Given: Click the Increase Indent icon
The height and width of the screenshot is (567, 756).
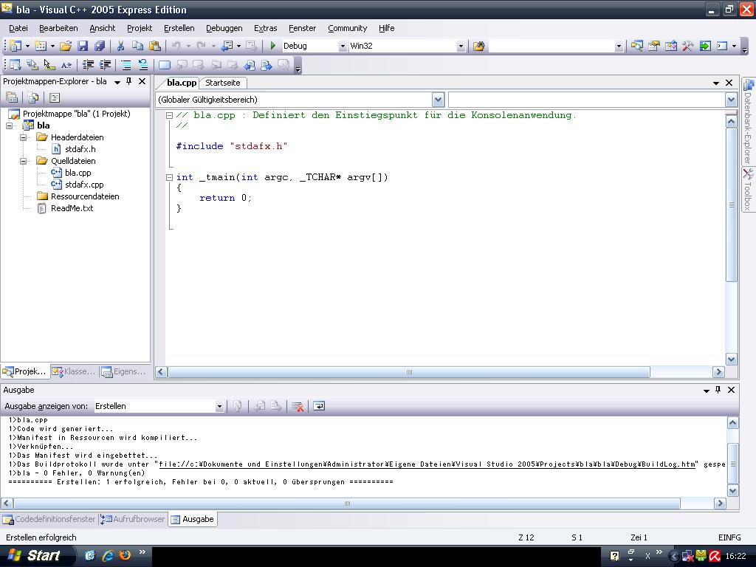Looking at the screenshot, I should (105, 65).
